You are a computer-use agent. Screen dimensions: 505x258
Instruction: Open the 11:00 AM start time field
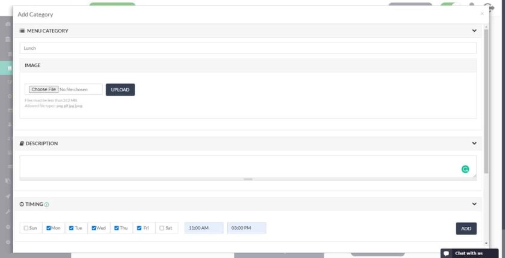point(204,228)
